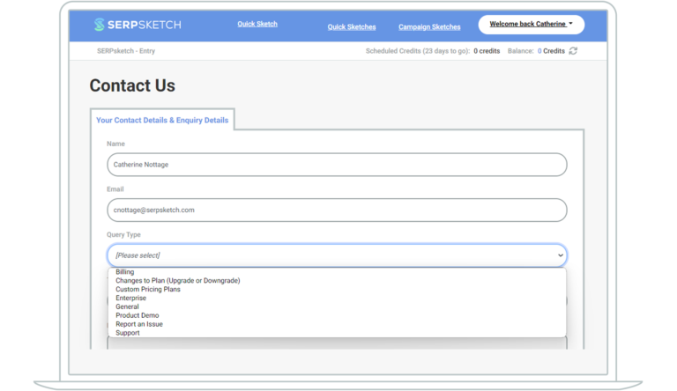Viewport: 677px width, 391px height.
Task: Click the SERPsketch logo
Action: tap(138, 25)
